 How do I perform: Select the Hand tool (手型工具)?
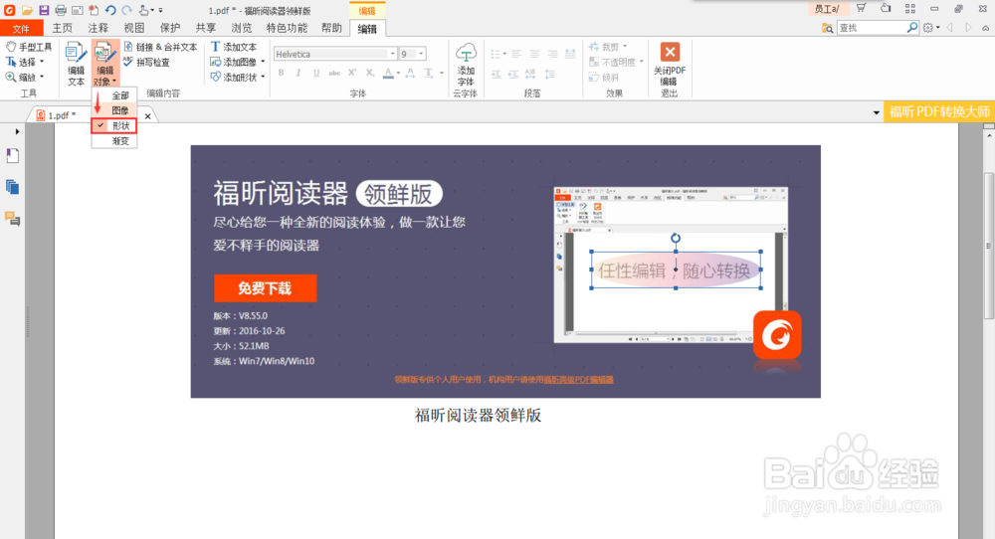(29, 47)
